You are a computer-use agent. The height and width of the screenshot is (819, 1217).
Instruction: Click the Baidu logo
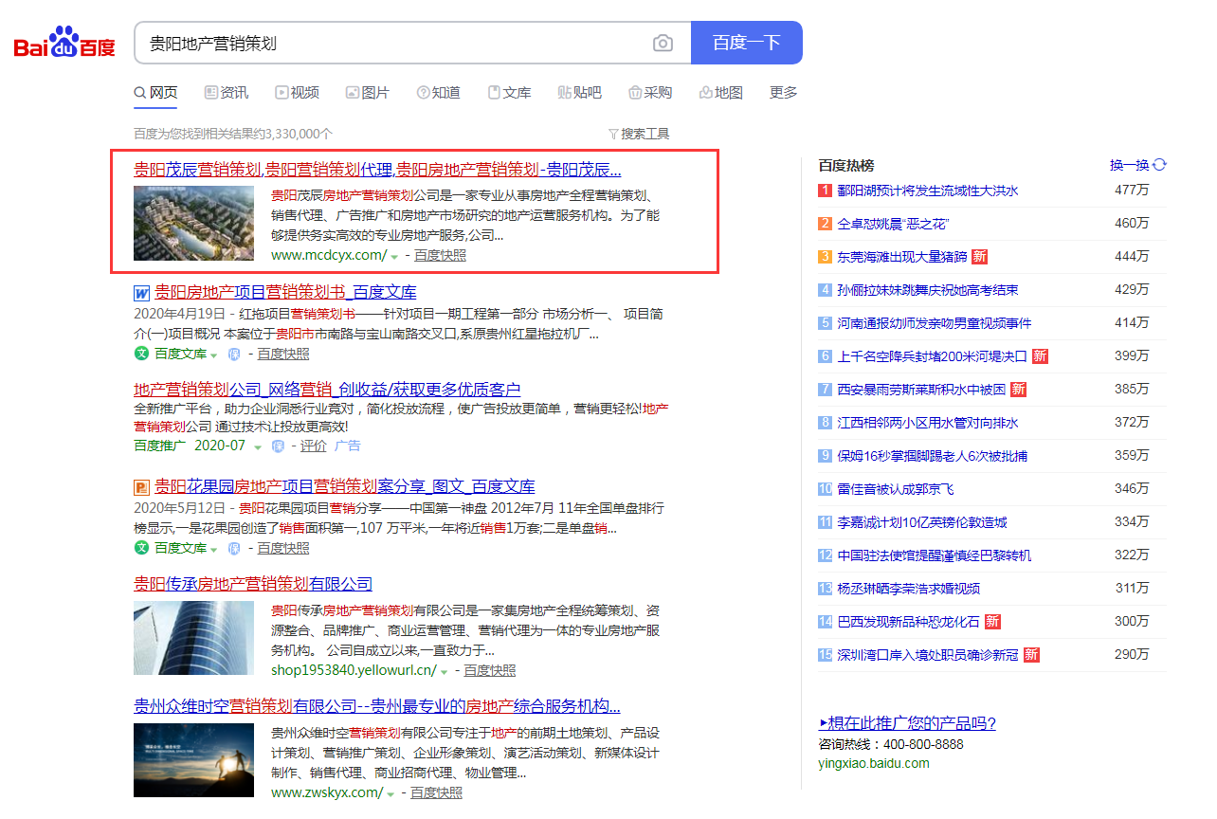[64, 44]
